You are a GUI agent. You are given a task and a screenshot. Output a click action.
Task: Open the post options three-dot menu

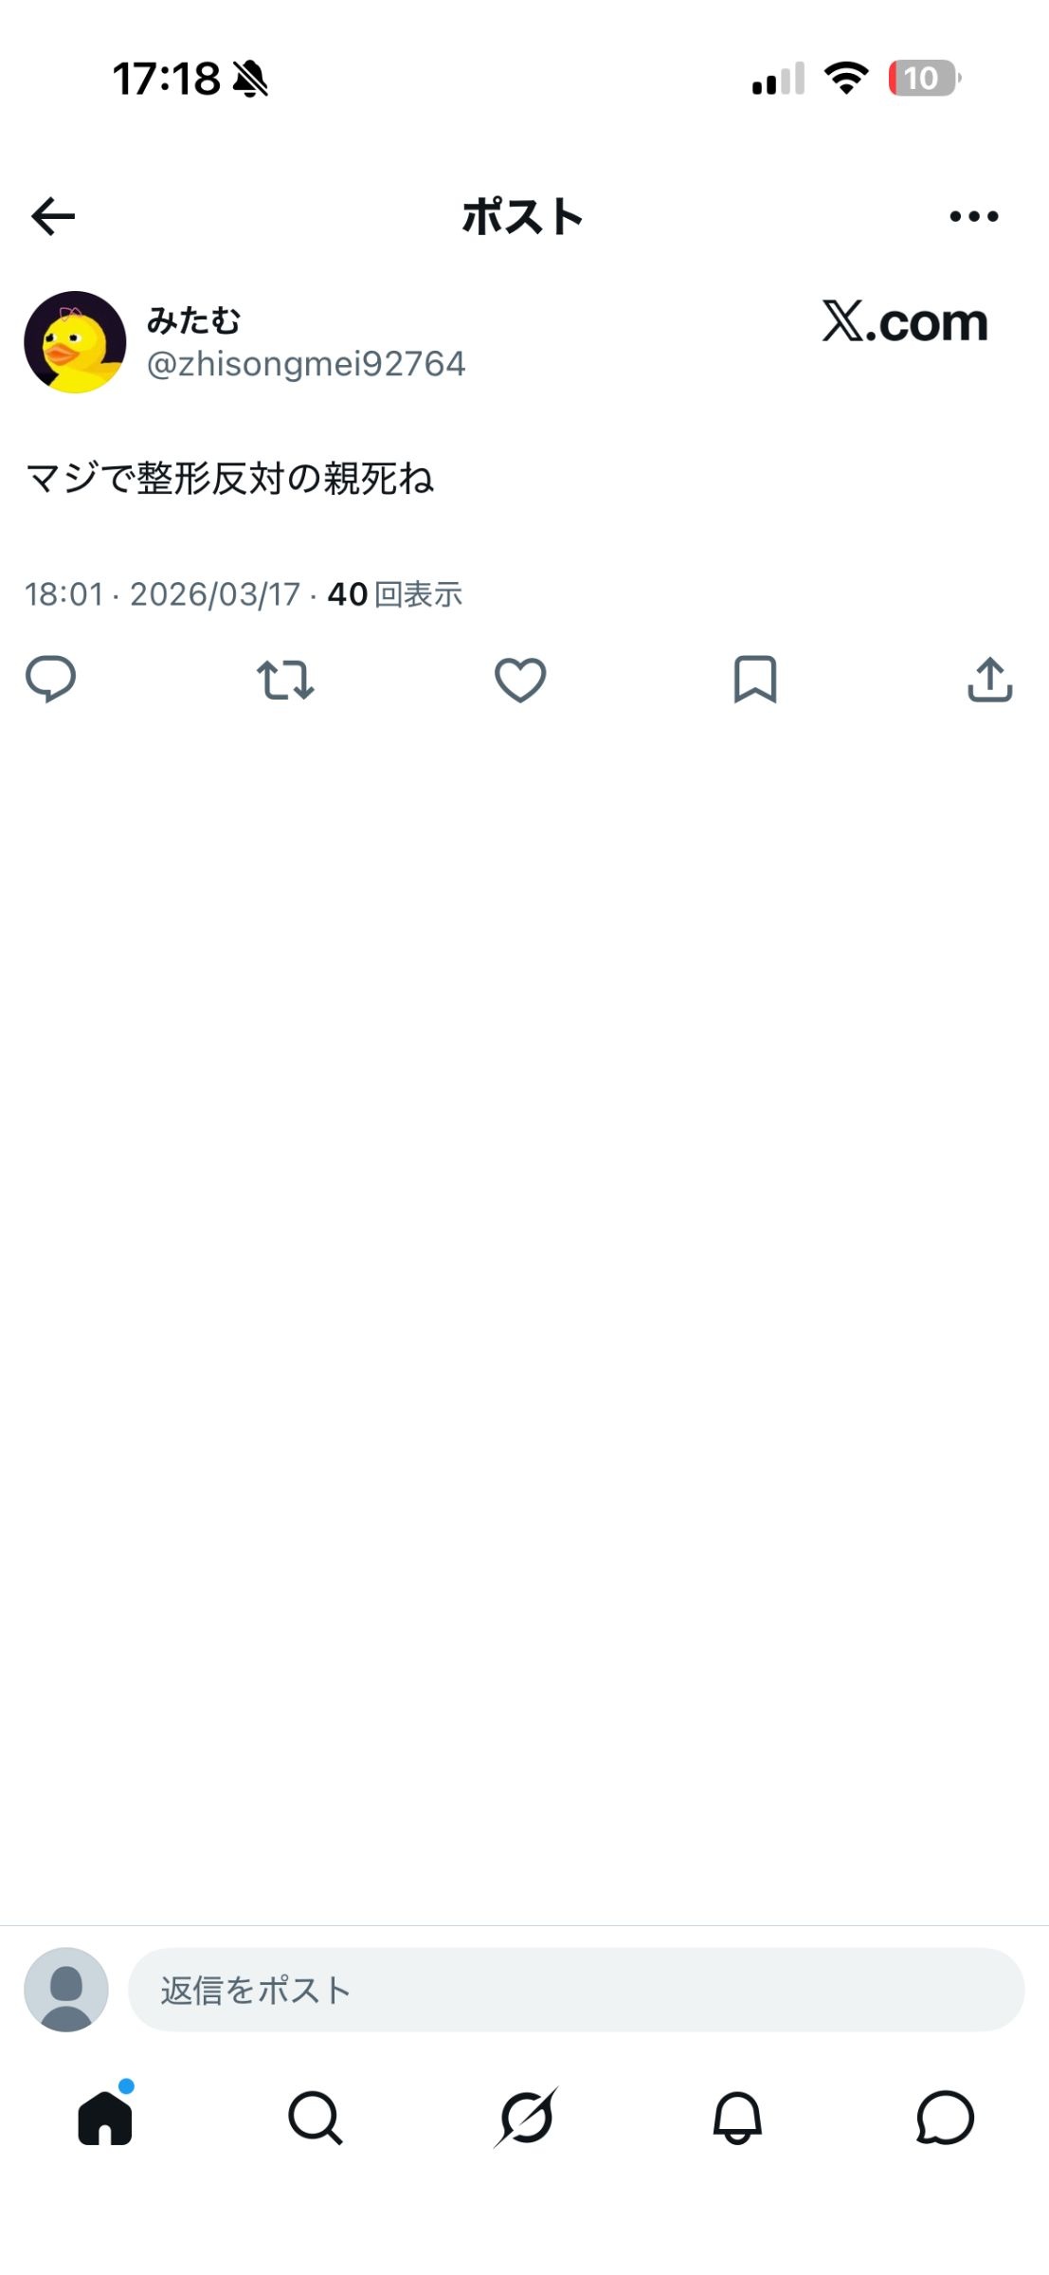click(x=972, y=216)
